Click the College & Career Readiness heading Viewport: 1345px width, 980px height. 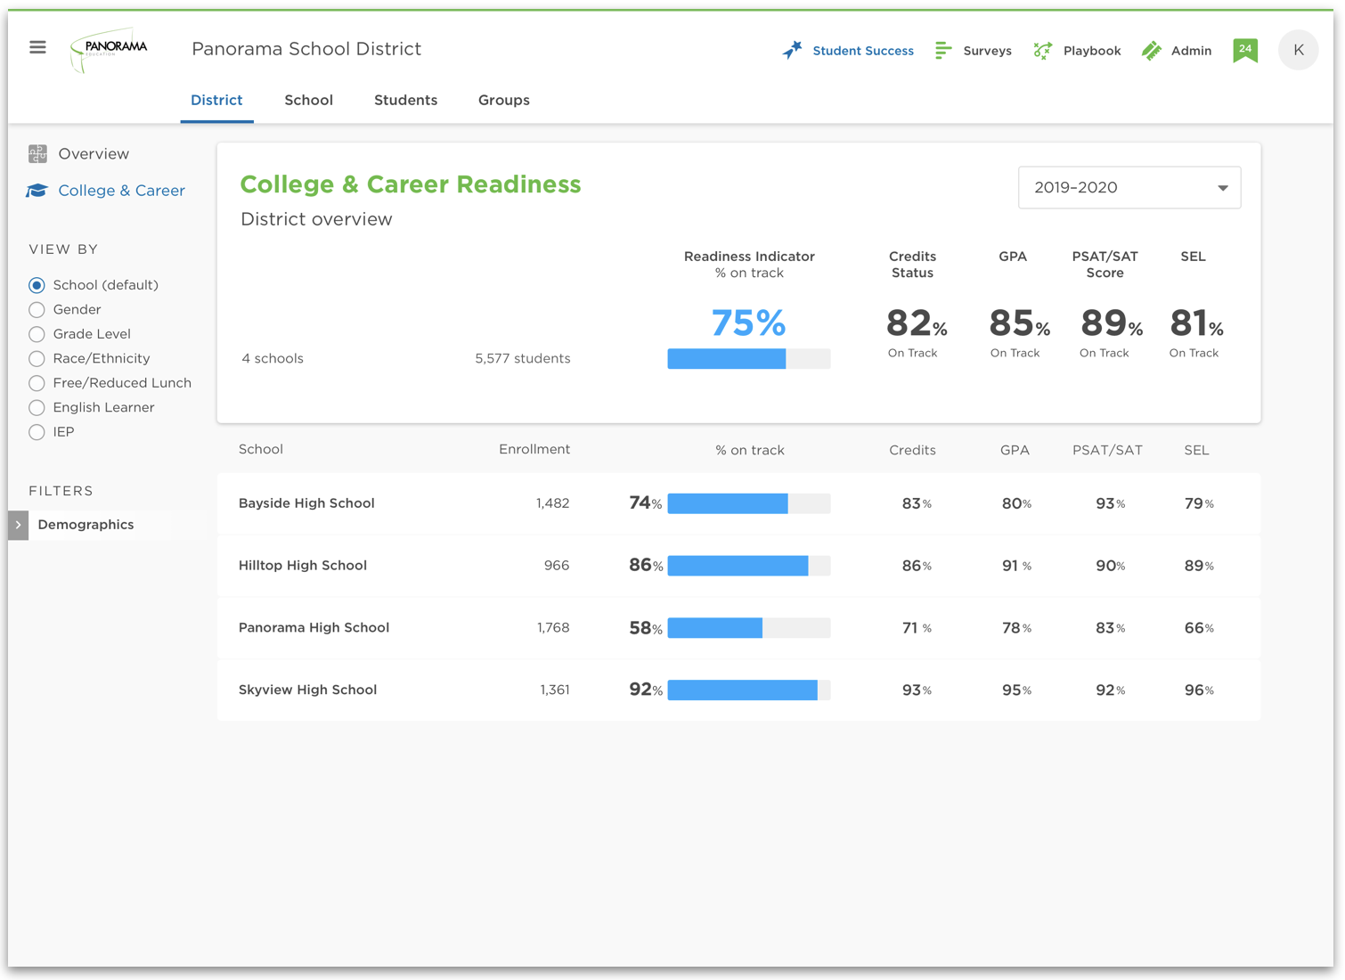pos(411,184)
